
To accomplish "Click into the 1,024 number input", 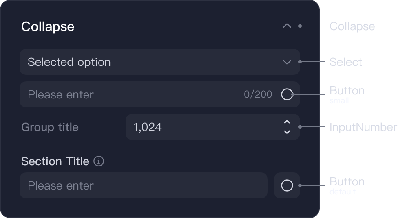I will [213, 127].
